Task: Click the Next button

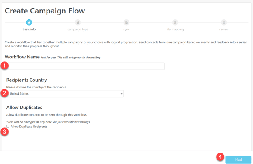Action: [x=238, y=160]
